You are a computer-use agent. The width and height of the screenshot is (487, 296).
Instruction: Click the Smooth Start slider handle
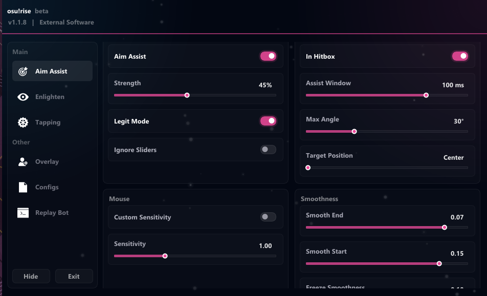pyautogui.click(x=439, y=264)
